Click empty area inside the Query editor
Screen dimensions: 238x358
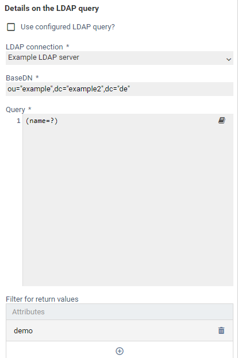tap(128, 206)
